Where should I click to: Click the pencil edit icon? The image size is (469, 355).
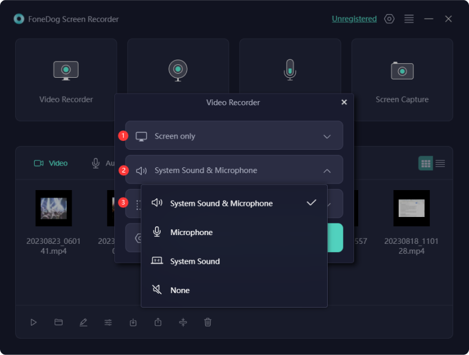pos(83,322)
